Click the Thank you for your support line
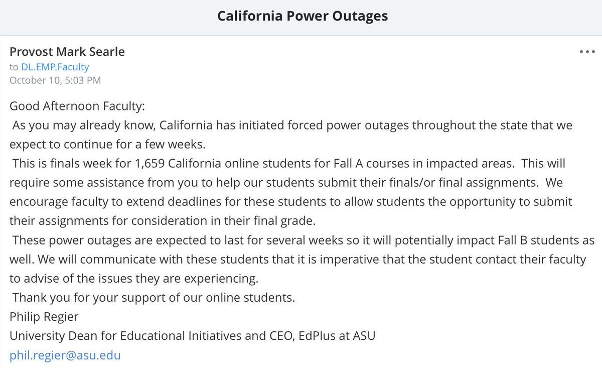Screen dimensions: 602x368 pyautogui.click(x=154, y=297)
